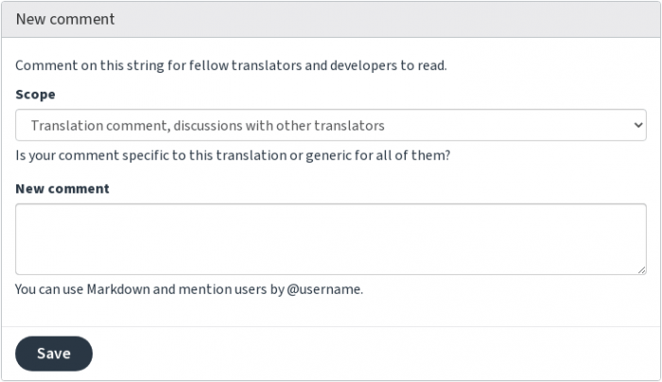Open the Scope dropdown
This screenshot has width=662, height=382.
[x=331, y=125]
